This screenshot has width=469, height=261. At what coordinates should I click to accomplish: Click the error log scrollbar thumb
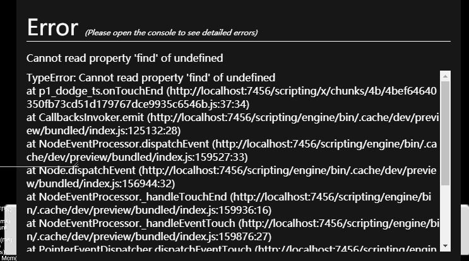(x=445, y=132)
